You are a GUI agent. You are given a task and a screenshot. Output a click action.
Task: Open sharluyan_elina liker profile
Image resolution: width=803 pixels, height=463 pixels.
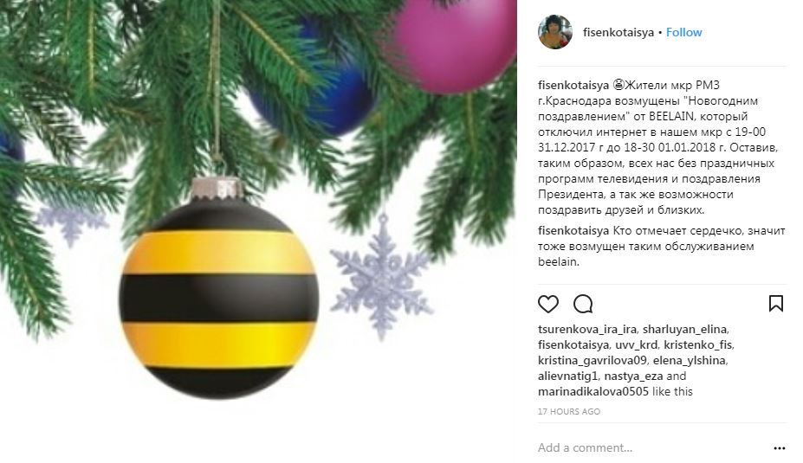point(684,329)
